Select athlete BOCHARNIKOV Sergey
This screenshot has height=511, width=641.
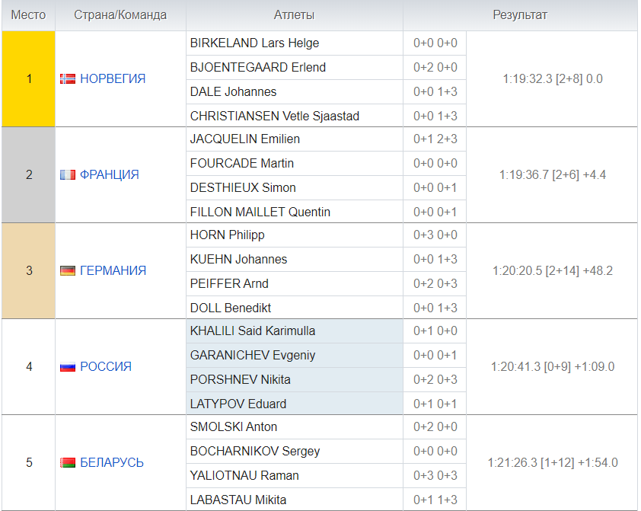click(x=255, y=452)
